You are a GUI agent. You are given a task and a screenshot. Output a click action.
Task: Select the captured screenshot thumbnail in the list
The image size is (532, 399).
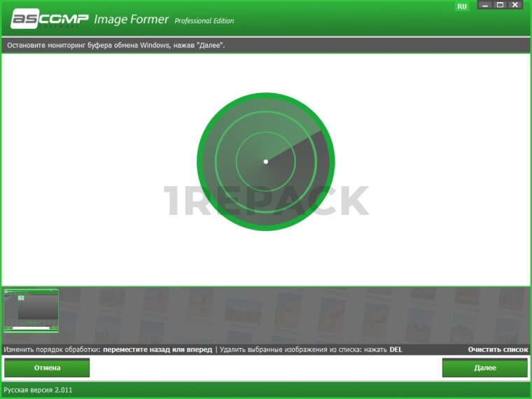coord(31,310)
